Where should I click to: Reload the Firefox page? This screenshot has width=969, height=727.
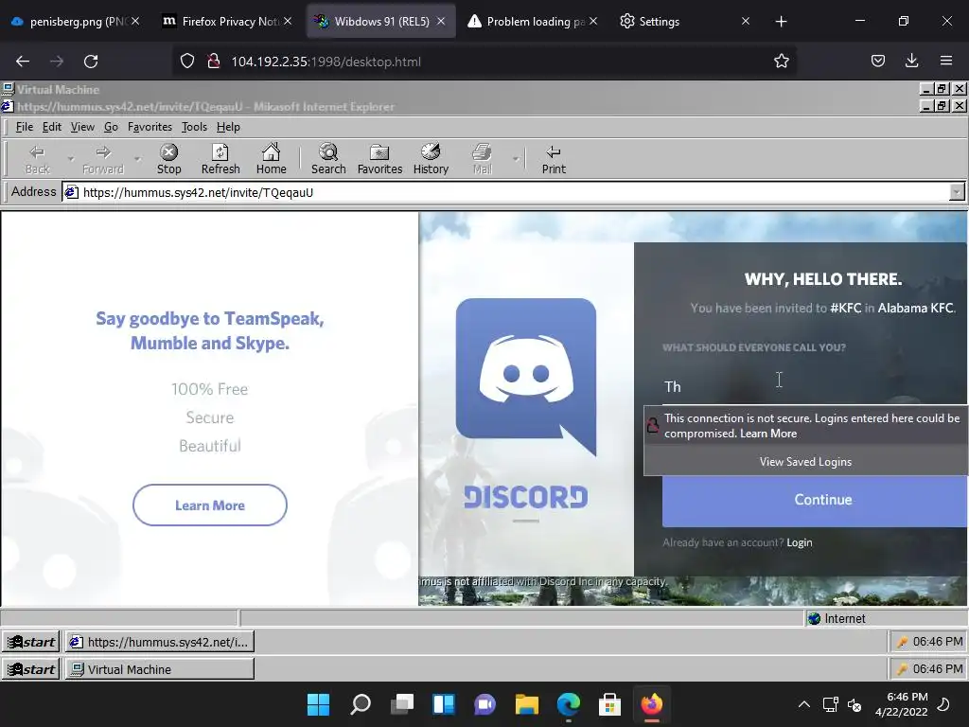click(91, 62)
